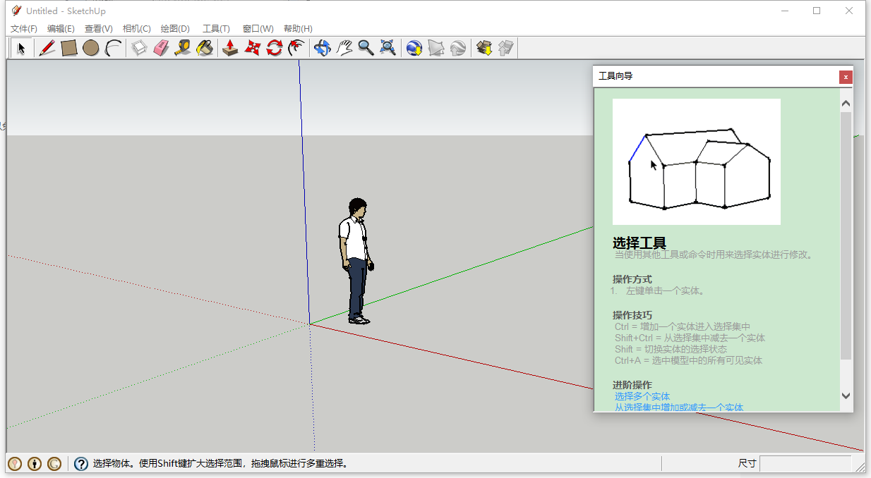
Task: Follow the 选择多个实体 link
Action: (x=642, y=396)
